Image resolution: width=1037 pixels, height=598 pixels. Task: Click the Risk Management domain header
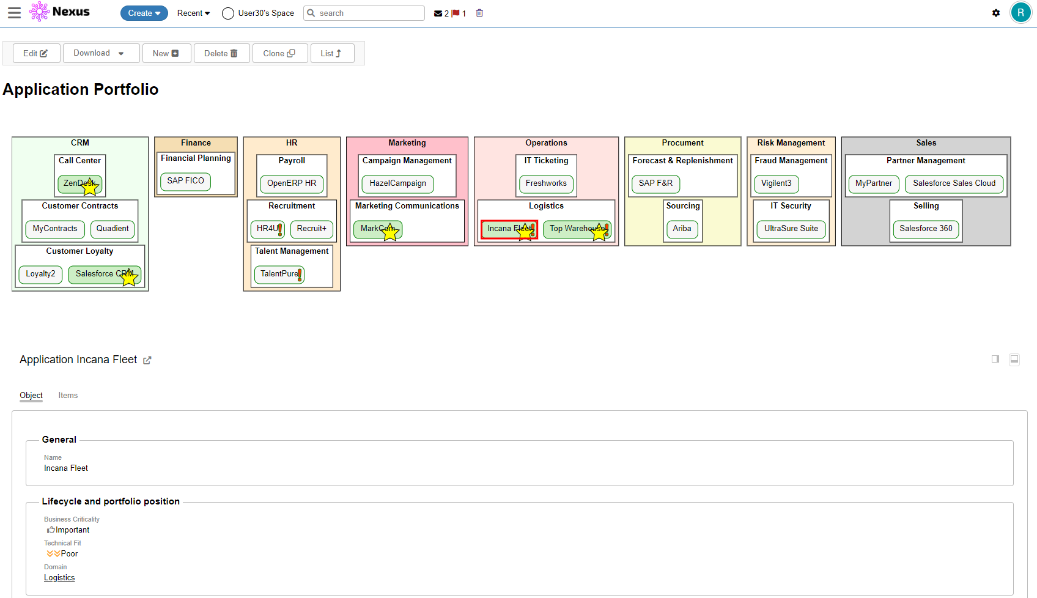[x=791, y=143]
